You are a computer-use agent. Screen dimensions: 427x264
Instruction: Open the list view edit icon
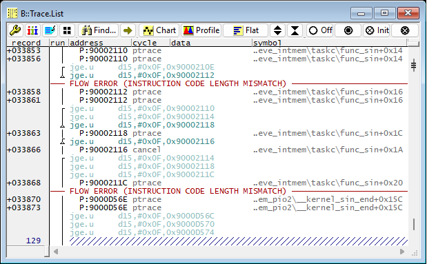point(50,30)
